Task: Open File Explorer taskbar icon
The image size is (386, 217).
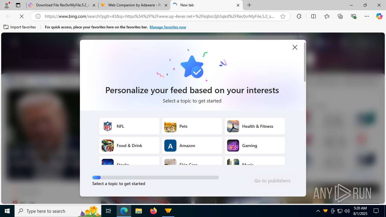Action: [x=139, y=211]
